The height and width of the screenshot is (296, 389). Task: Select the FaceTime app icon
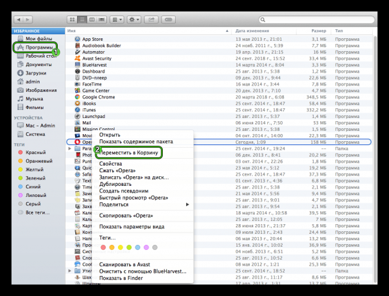click(x=77, y=84)
